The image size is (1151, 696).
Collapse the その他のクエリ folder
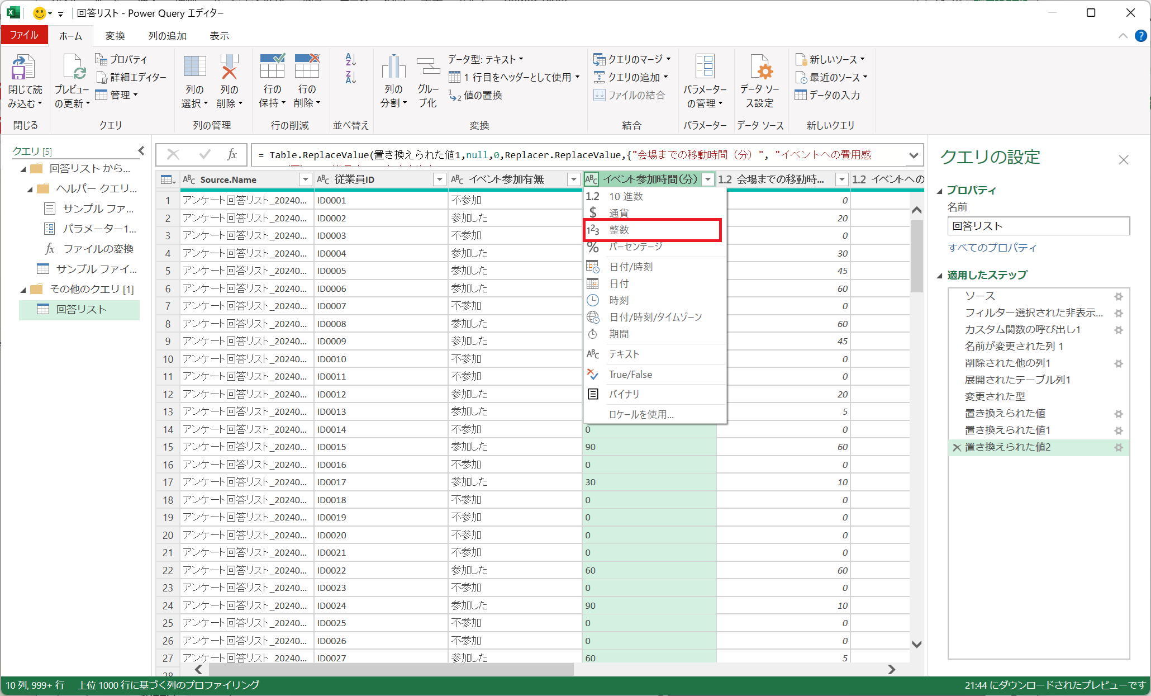[x=23, y=290]
